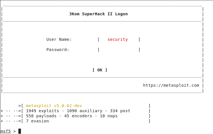Click the [ OK ] button in the banner
The width and height of the screenshot is (213, 134).
[x=100, y=70]
